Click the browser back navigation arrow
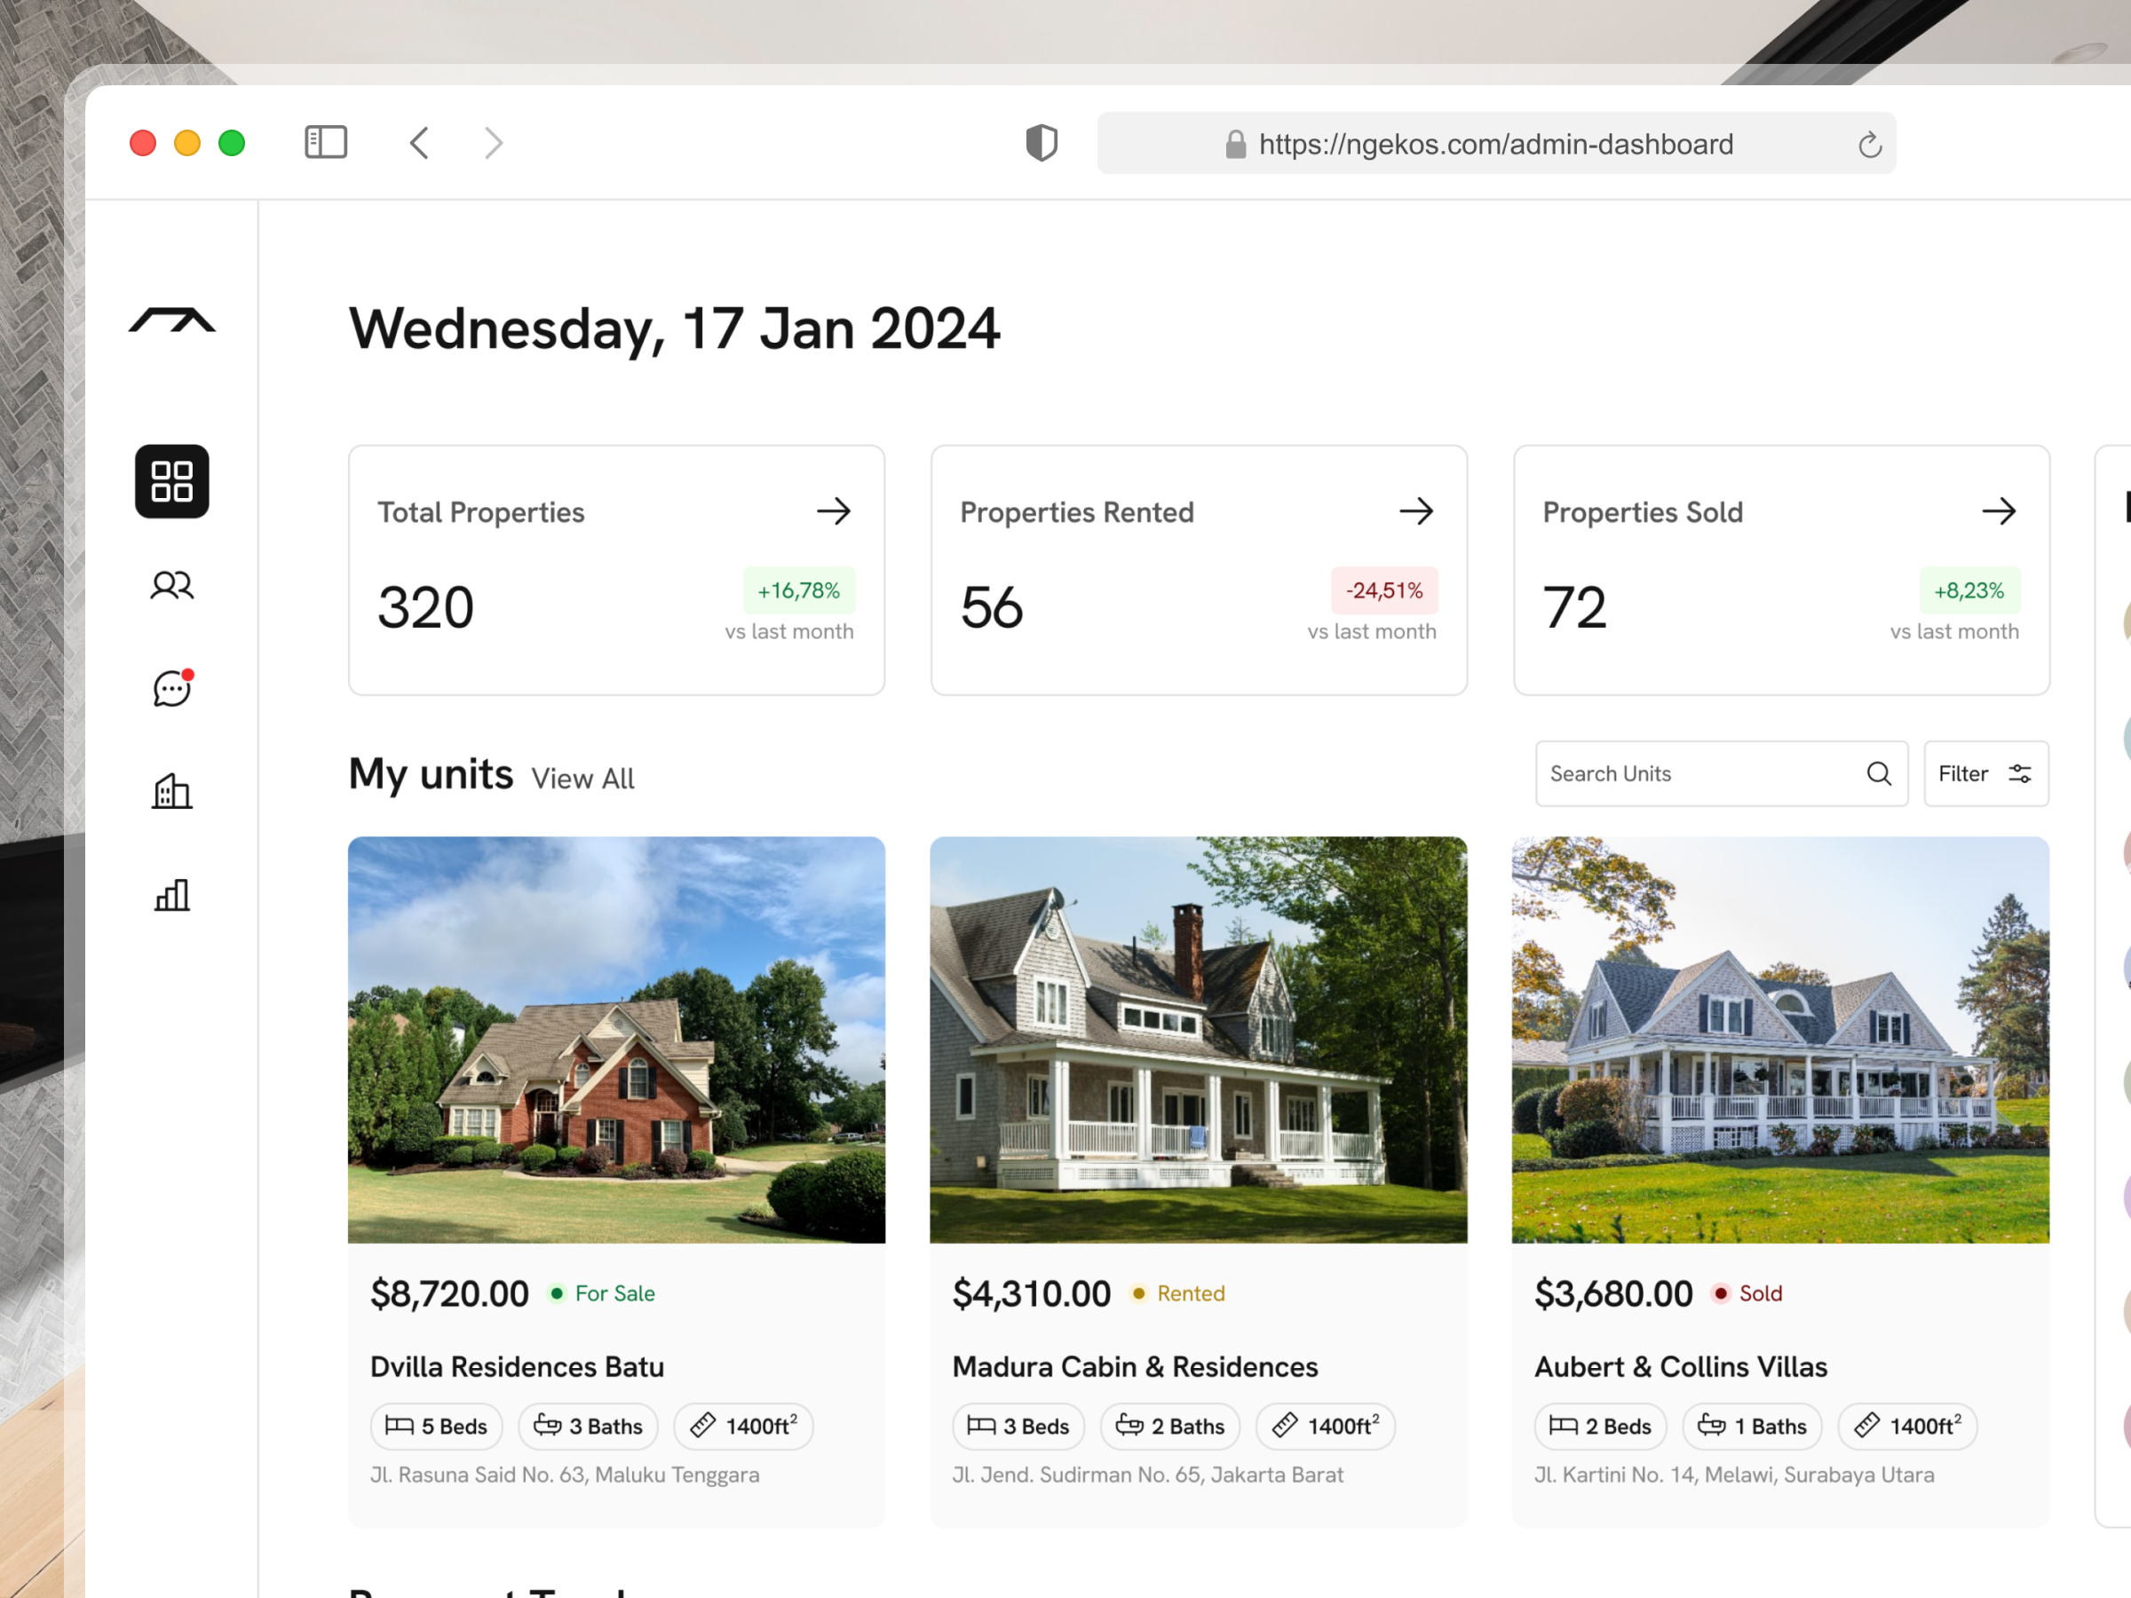This screenshot has height=1598, width=2131. [418, 143]
